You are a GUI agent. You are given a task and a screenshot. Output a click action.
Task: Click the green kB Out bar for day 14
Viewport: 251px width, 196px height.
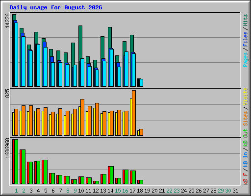pos(112,175)
